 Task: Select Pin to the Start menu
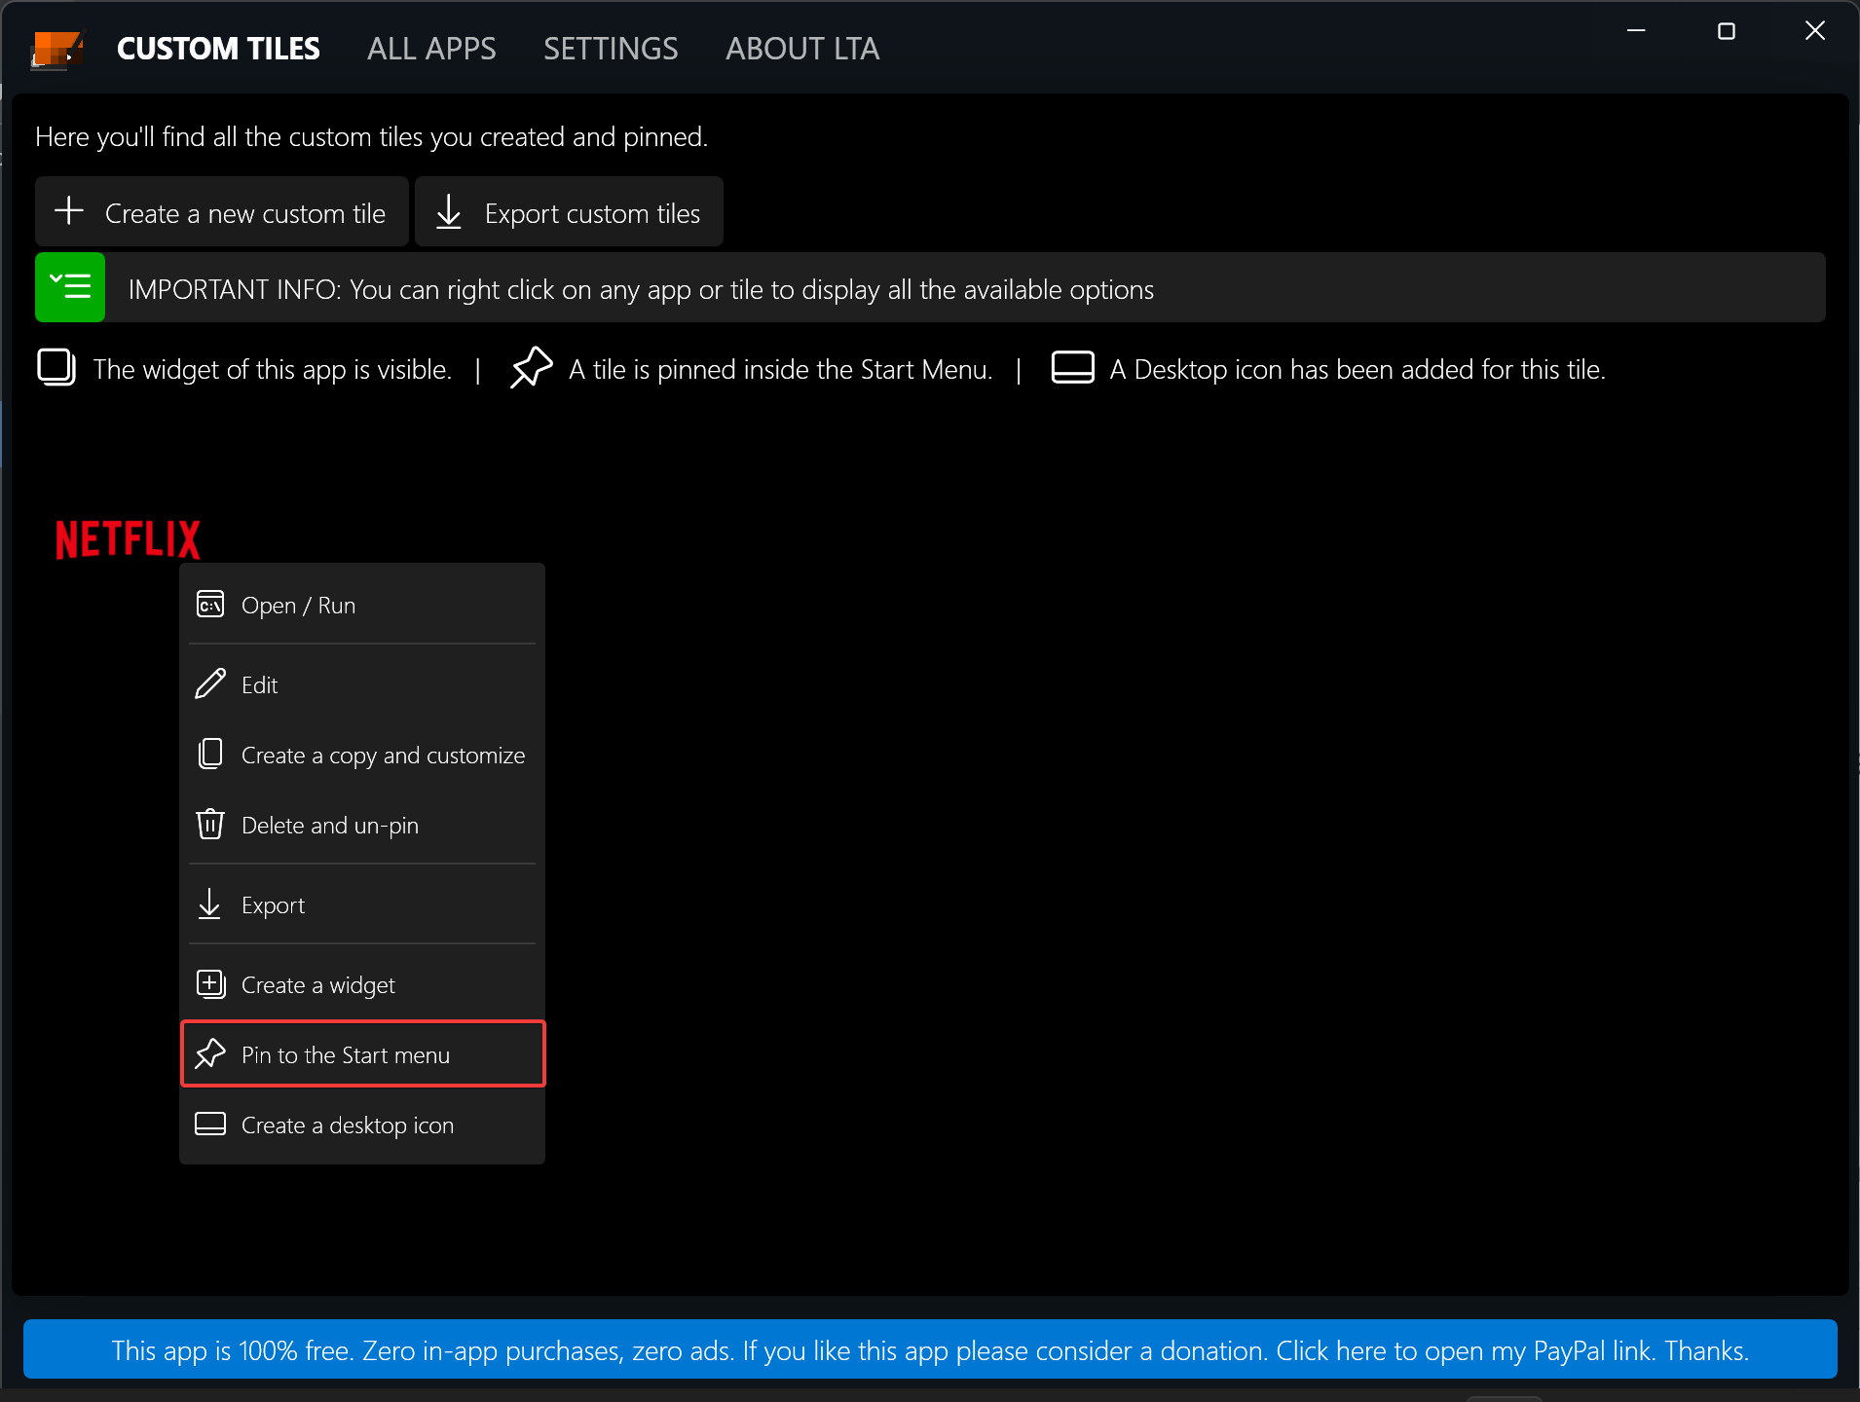click(x=362, y=1054)
